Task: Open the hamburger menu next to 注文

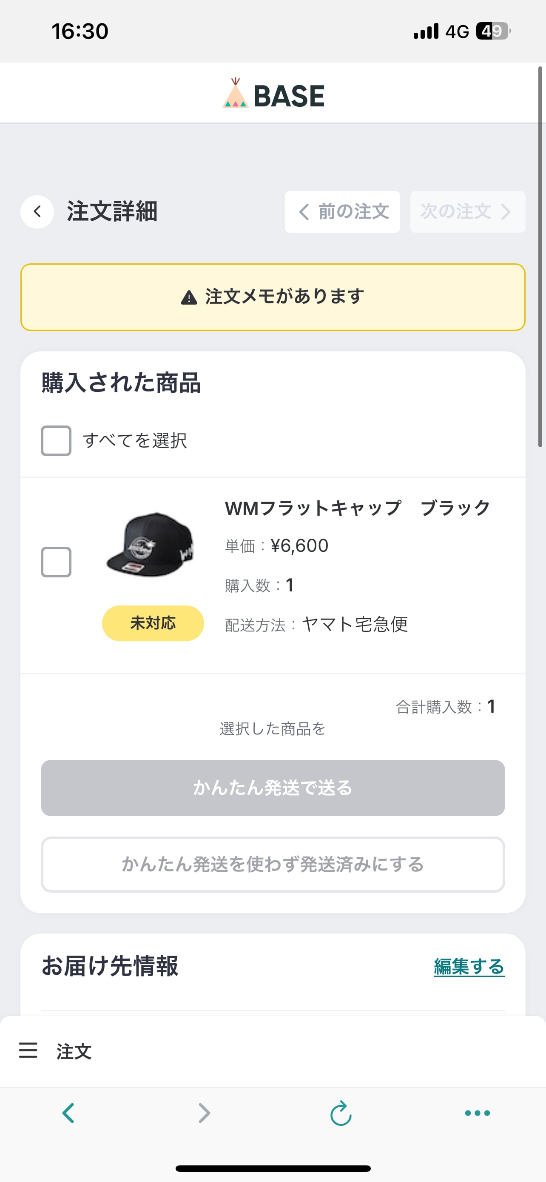Action: pos(28,1050)
